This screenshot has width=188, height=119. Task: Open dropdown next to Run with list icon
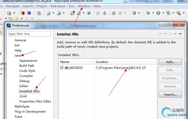click(x=173, y=13)
